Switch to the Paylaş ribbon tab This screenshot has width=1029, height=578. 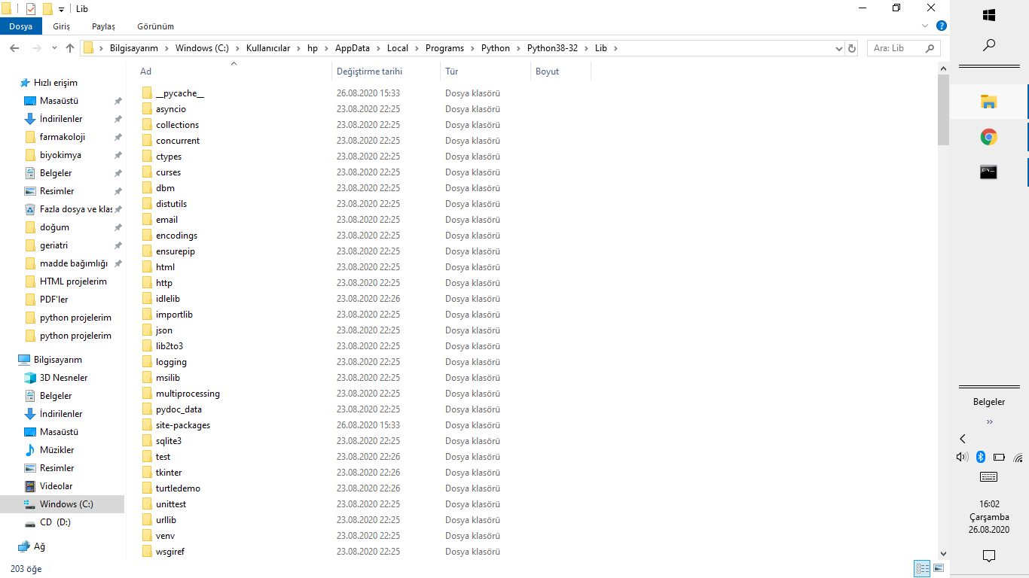(x=104, y=26)
